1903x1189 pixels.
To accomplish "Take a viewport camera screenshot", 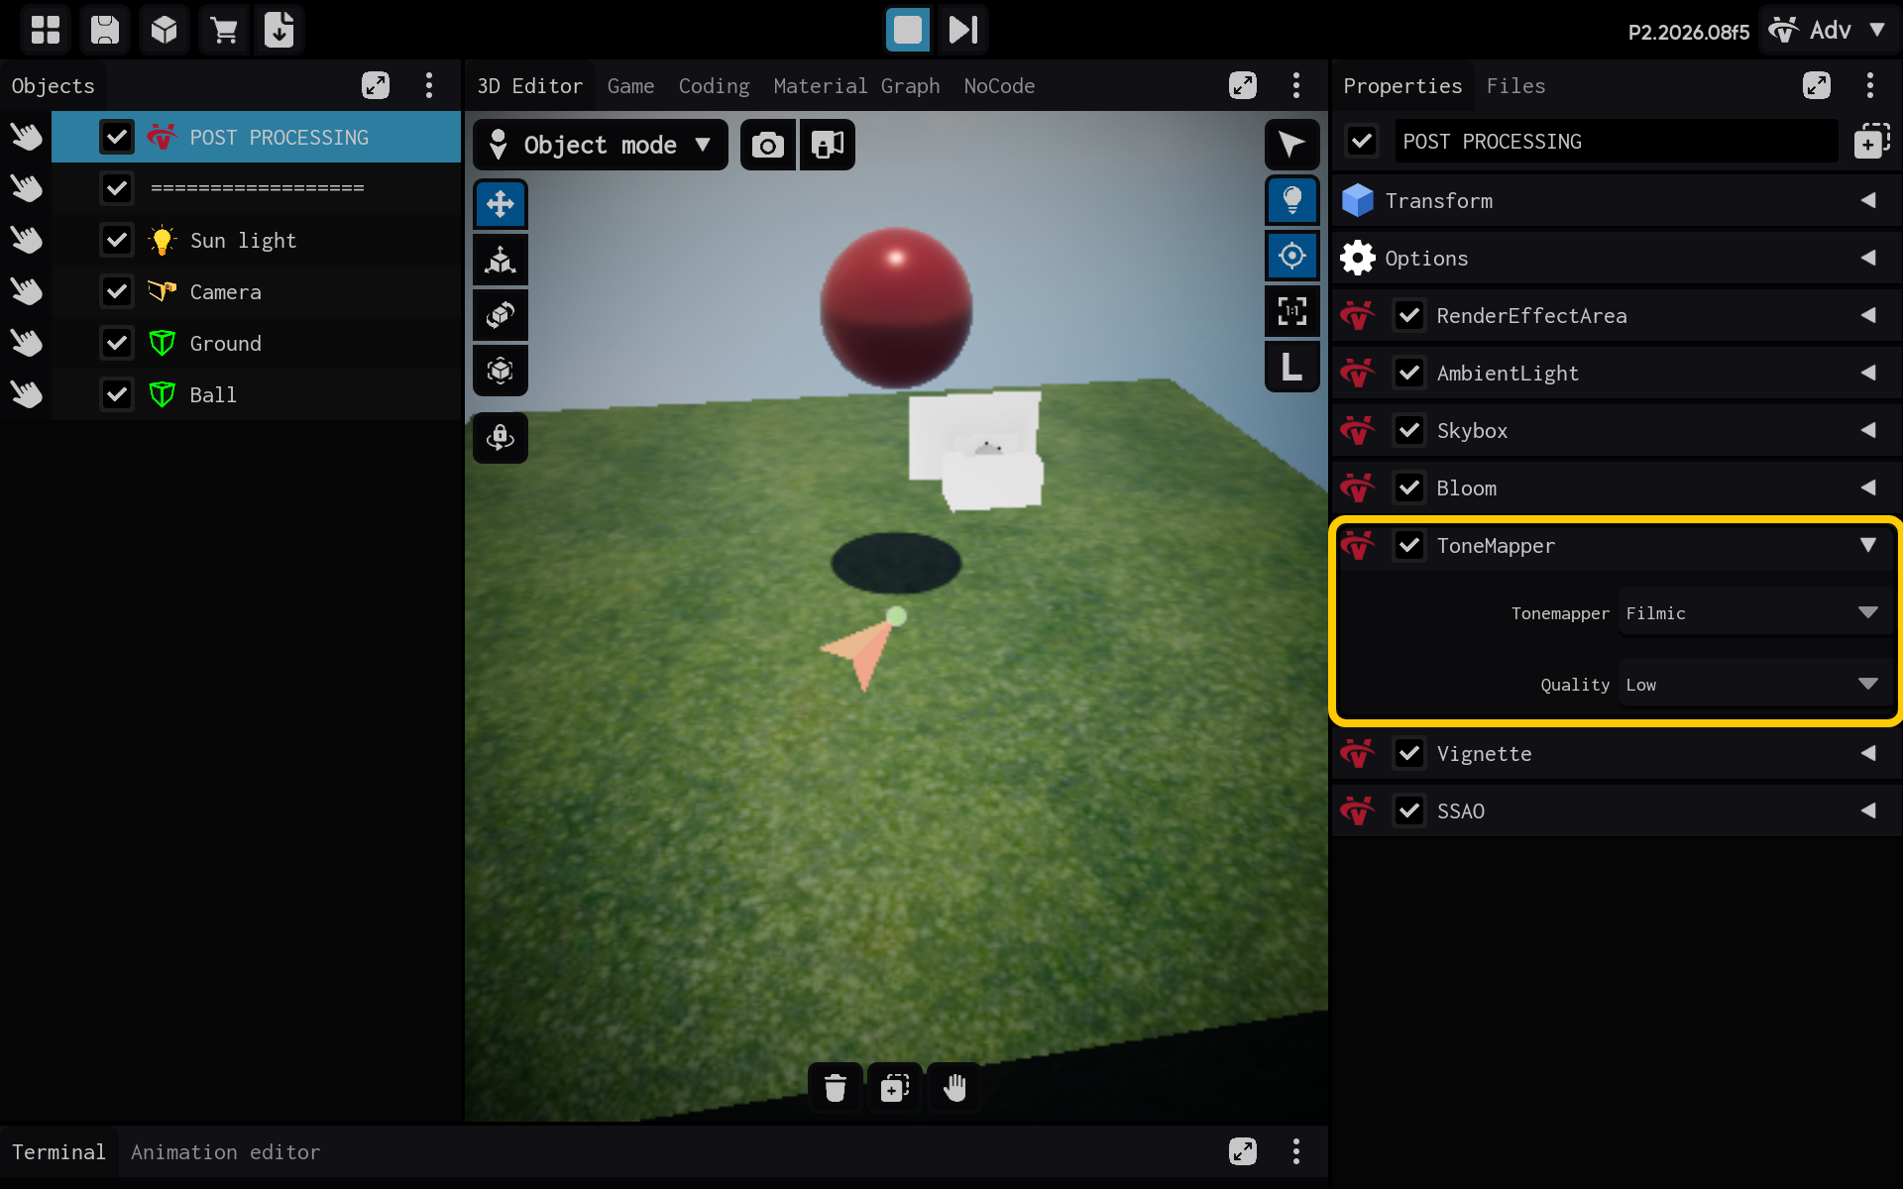I will [x=768, y=146].
